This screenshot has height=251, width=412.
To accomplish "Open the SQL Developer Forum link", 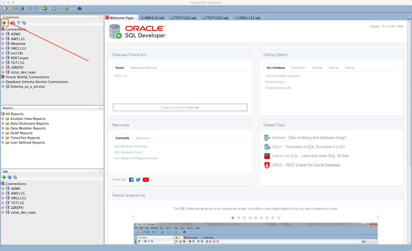I will pyautogui.click(x=128, y=152).
